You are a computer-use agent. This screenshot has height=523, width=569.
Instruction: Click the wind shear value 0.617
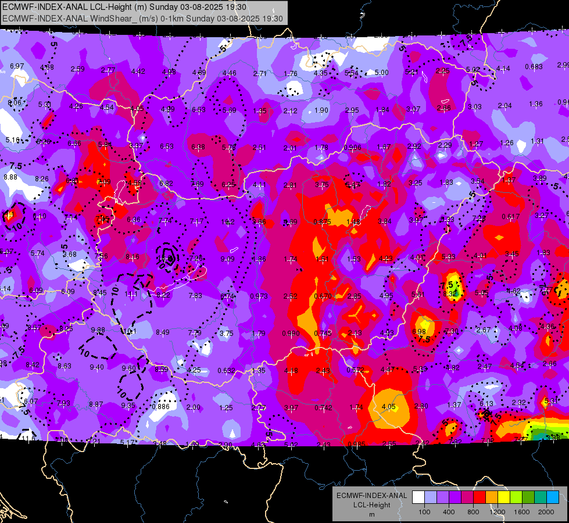[x=510, y=217]
